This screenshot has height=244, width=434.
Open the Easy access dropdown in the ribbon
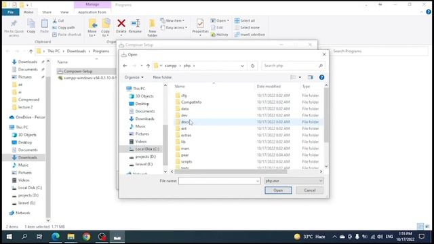(174, 28)
